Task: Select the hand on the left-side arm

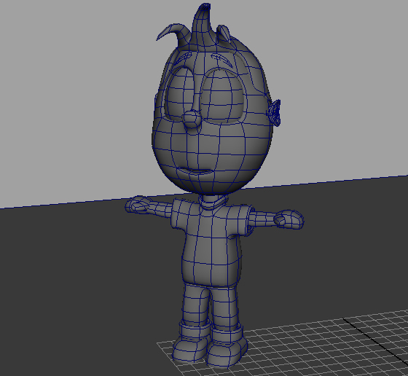Action: pos(138,204)
